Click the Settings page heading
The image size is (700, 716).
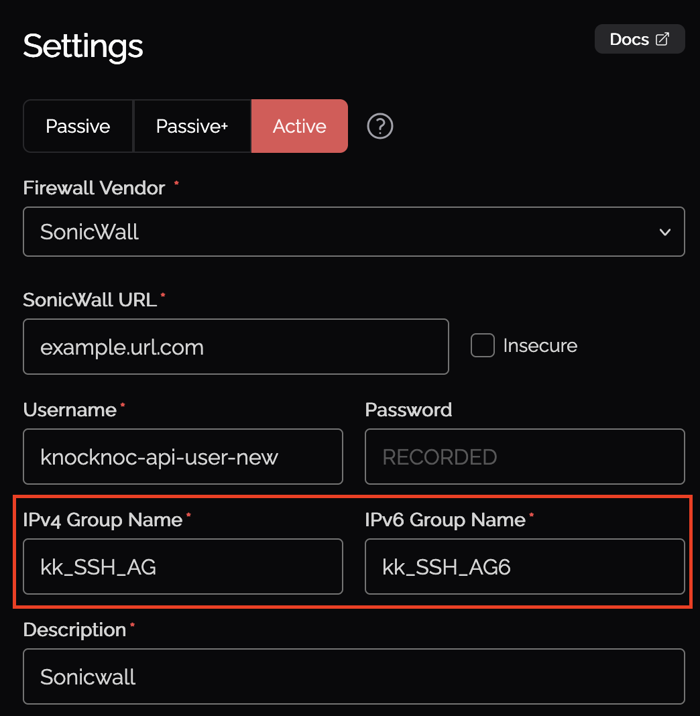click(82, 46)
